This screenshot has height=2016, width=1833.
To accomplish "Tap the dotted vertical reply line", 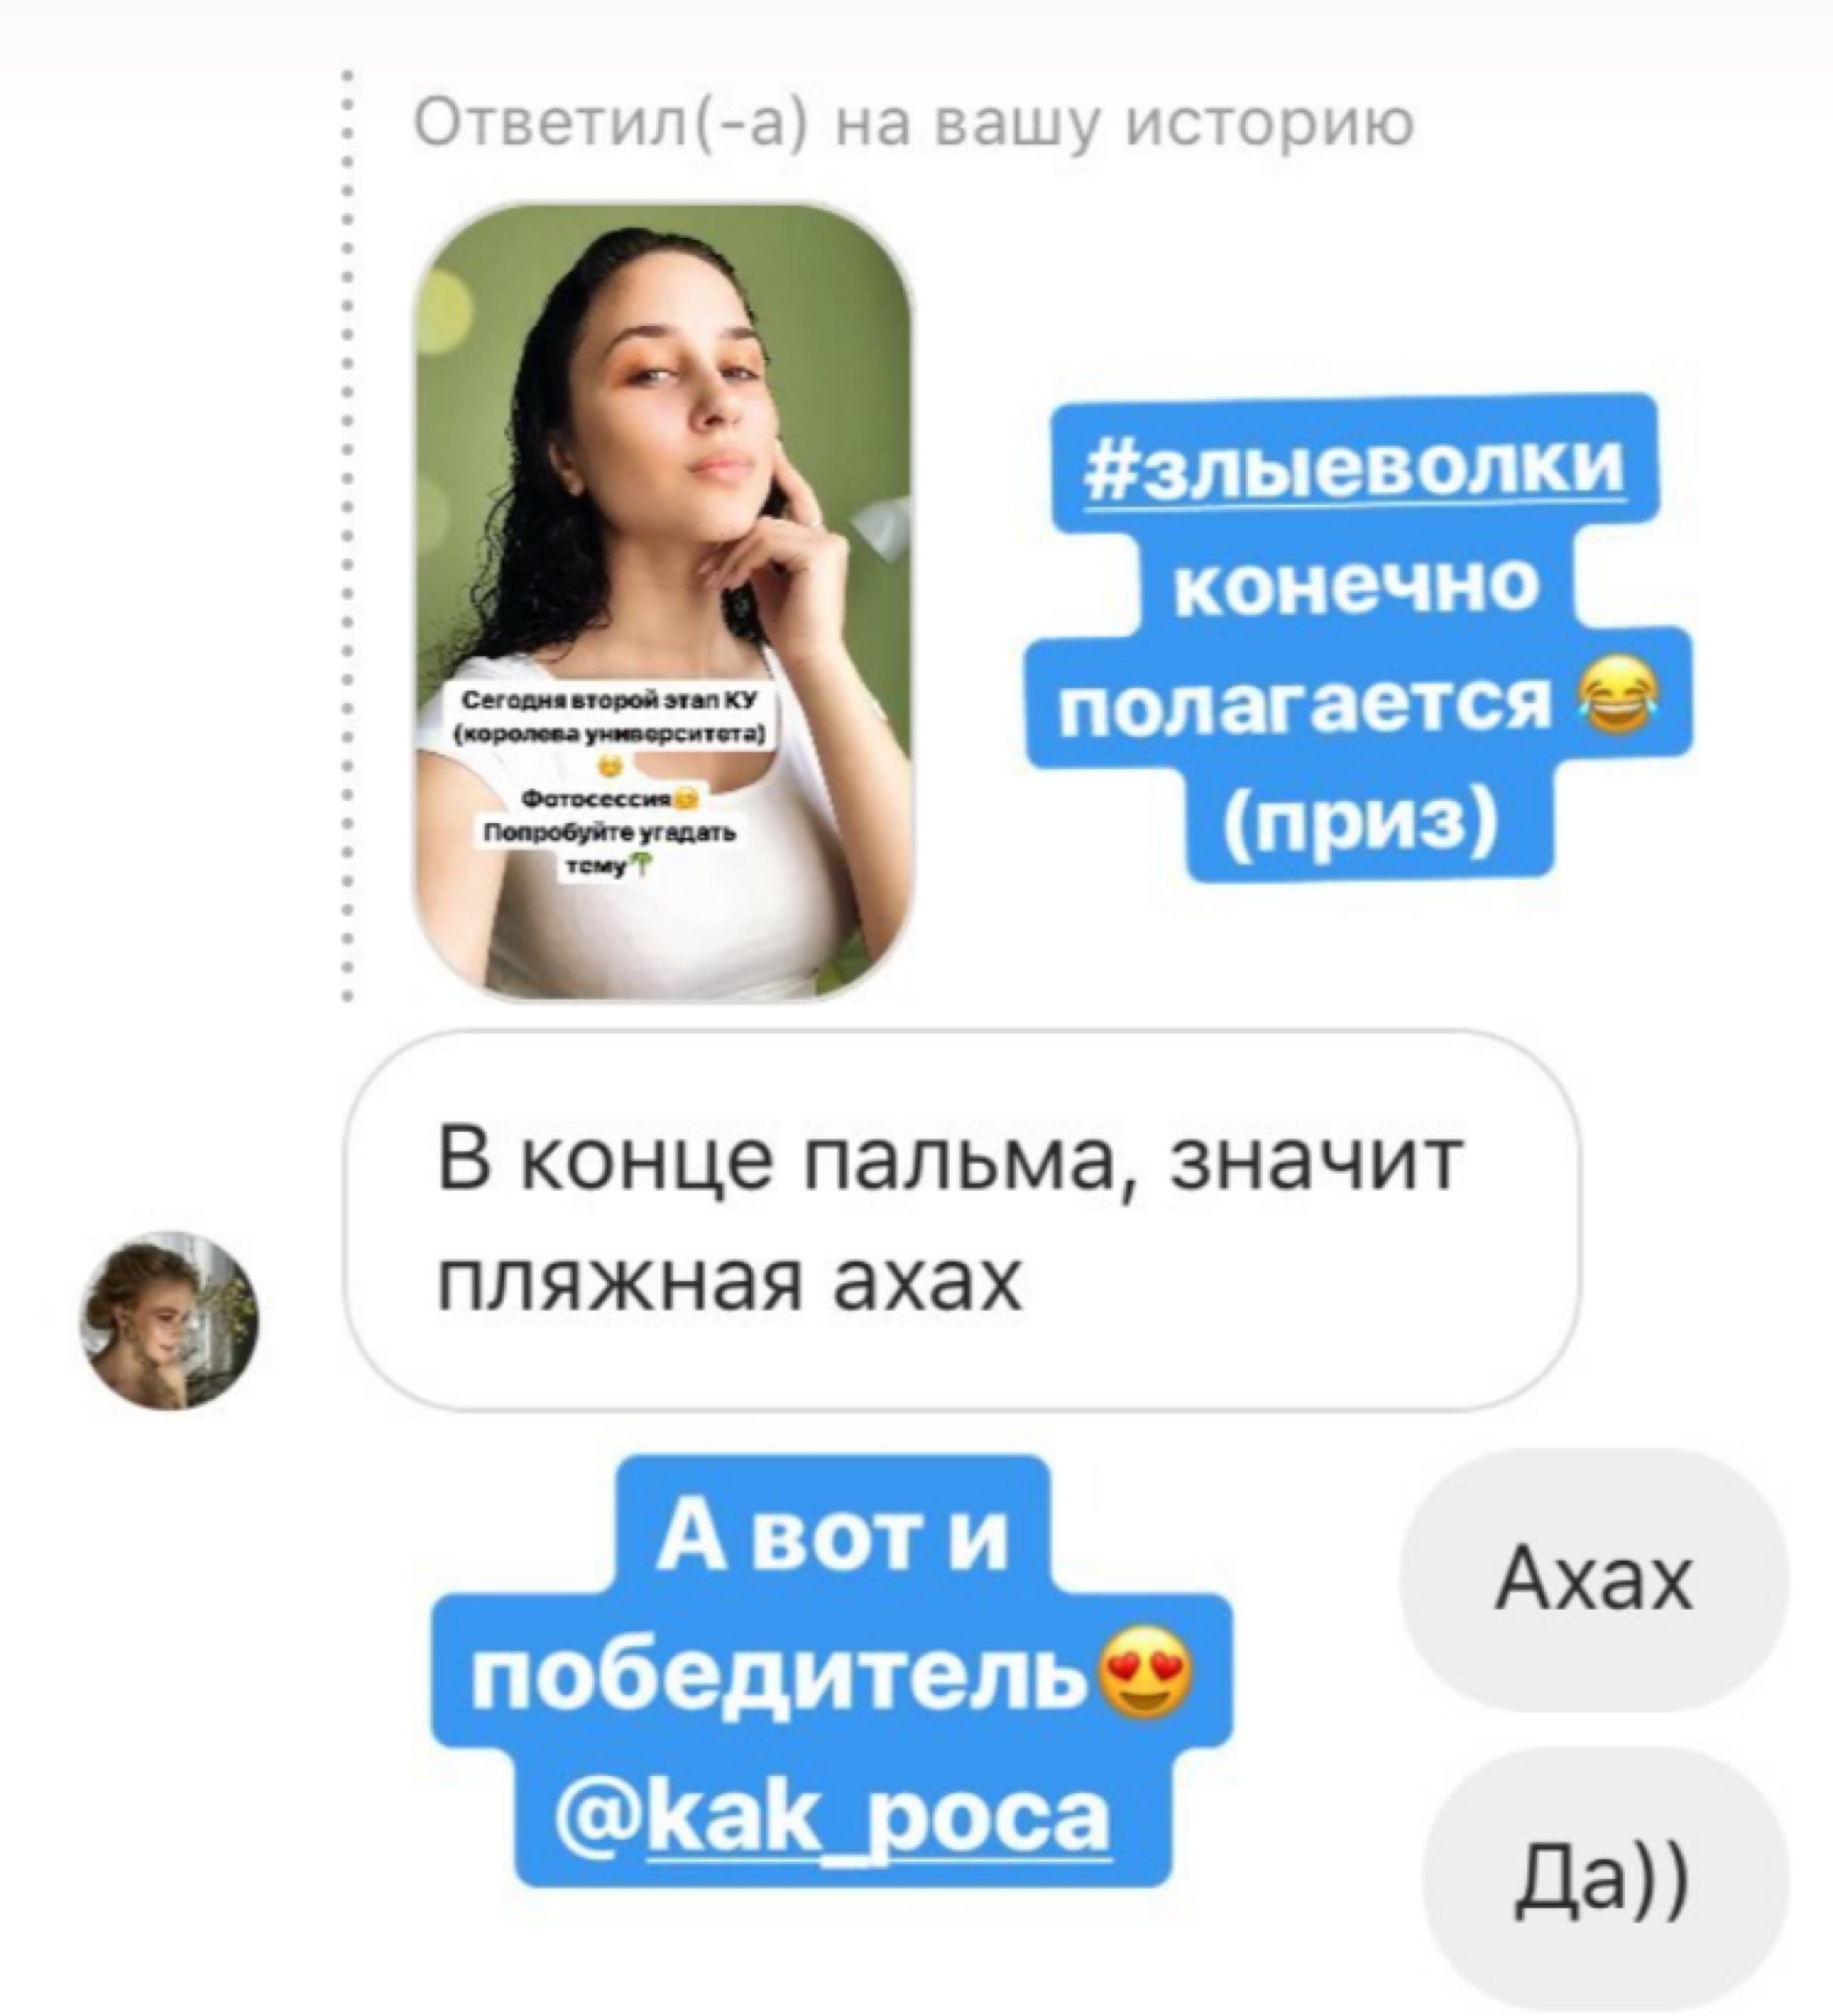I will [346, 535].
